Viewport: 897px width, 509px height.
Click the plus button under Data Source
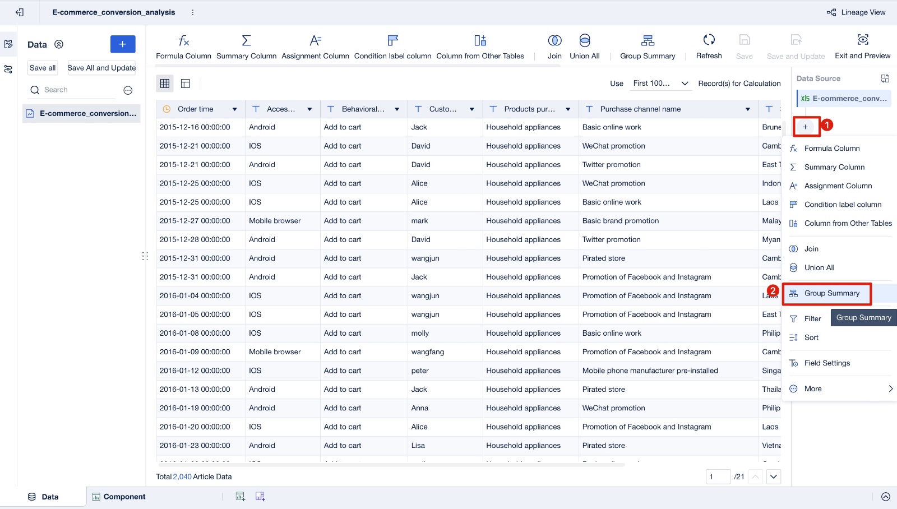(x=805, y=127)
